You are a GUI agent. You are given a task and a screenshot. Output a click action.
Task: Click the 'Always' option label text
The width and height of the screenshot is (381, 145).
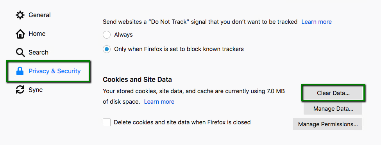click(x=123, y=35)
